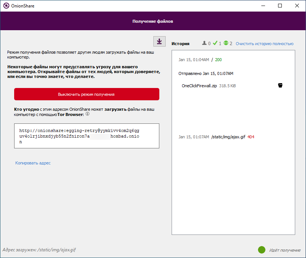
Task: Click the 'Получение файлов' header title
Action: click(x=153, y=21)
